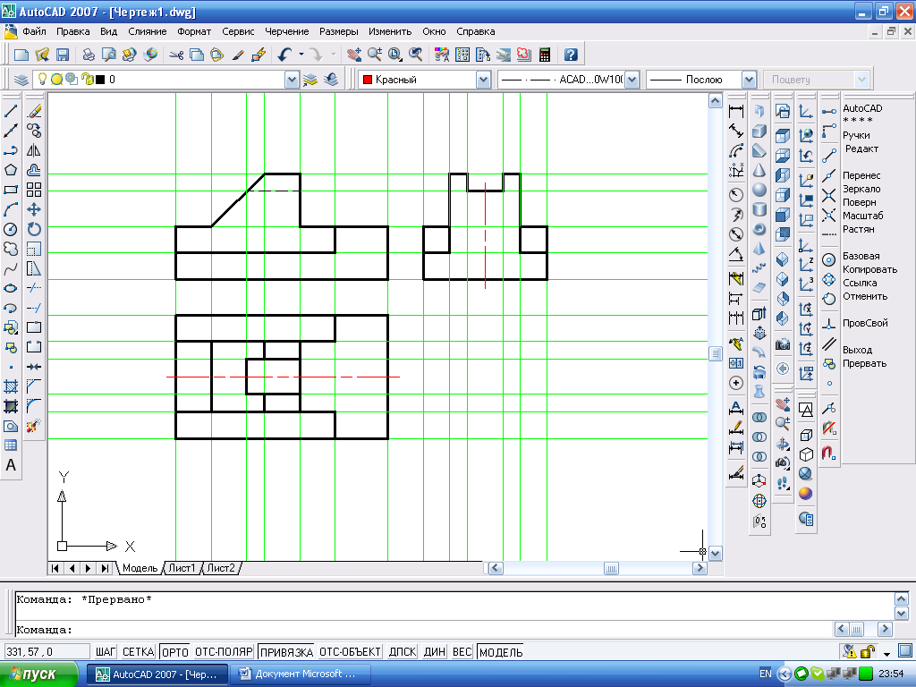Open the layer dropdown list
Screen dimensions: 916x687
tap(291, 80)
